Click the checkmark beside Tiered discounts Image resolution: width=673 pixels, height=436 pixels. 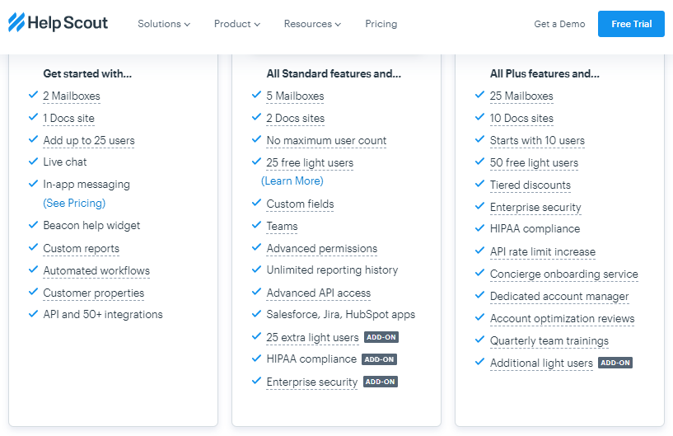[480, 184]
